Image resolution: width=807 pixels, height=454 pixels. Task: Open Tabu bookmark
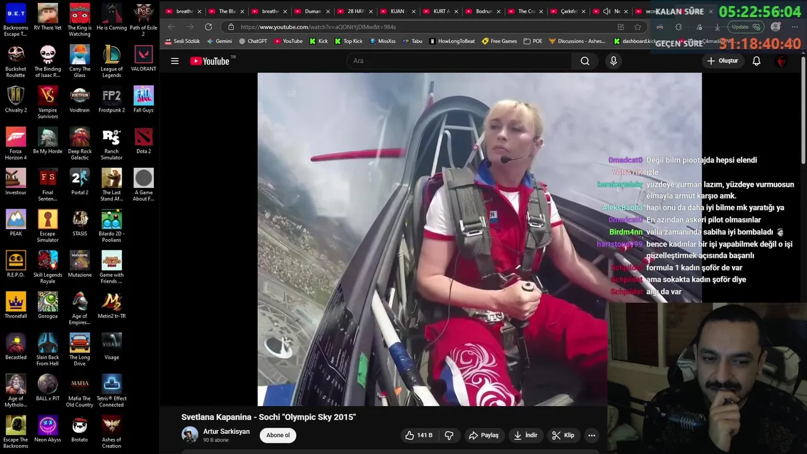tap(412, 41)
